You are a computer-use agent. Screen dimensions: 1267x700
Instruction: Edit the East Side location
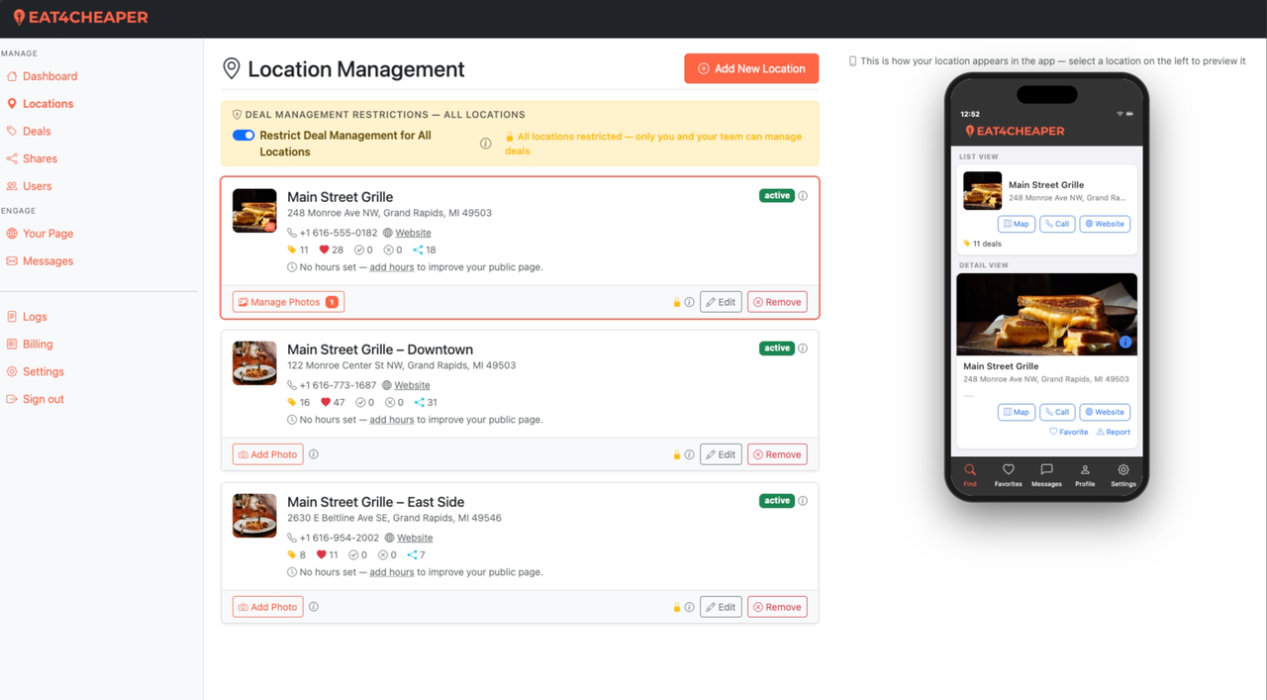pyautogui.click(x=721, y=607)
